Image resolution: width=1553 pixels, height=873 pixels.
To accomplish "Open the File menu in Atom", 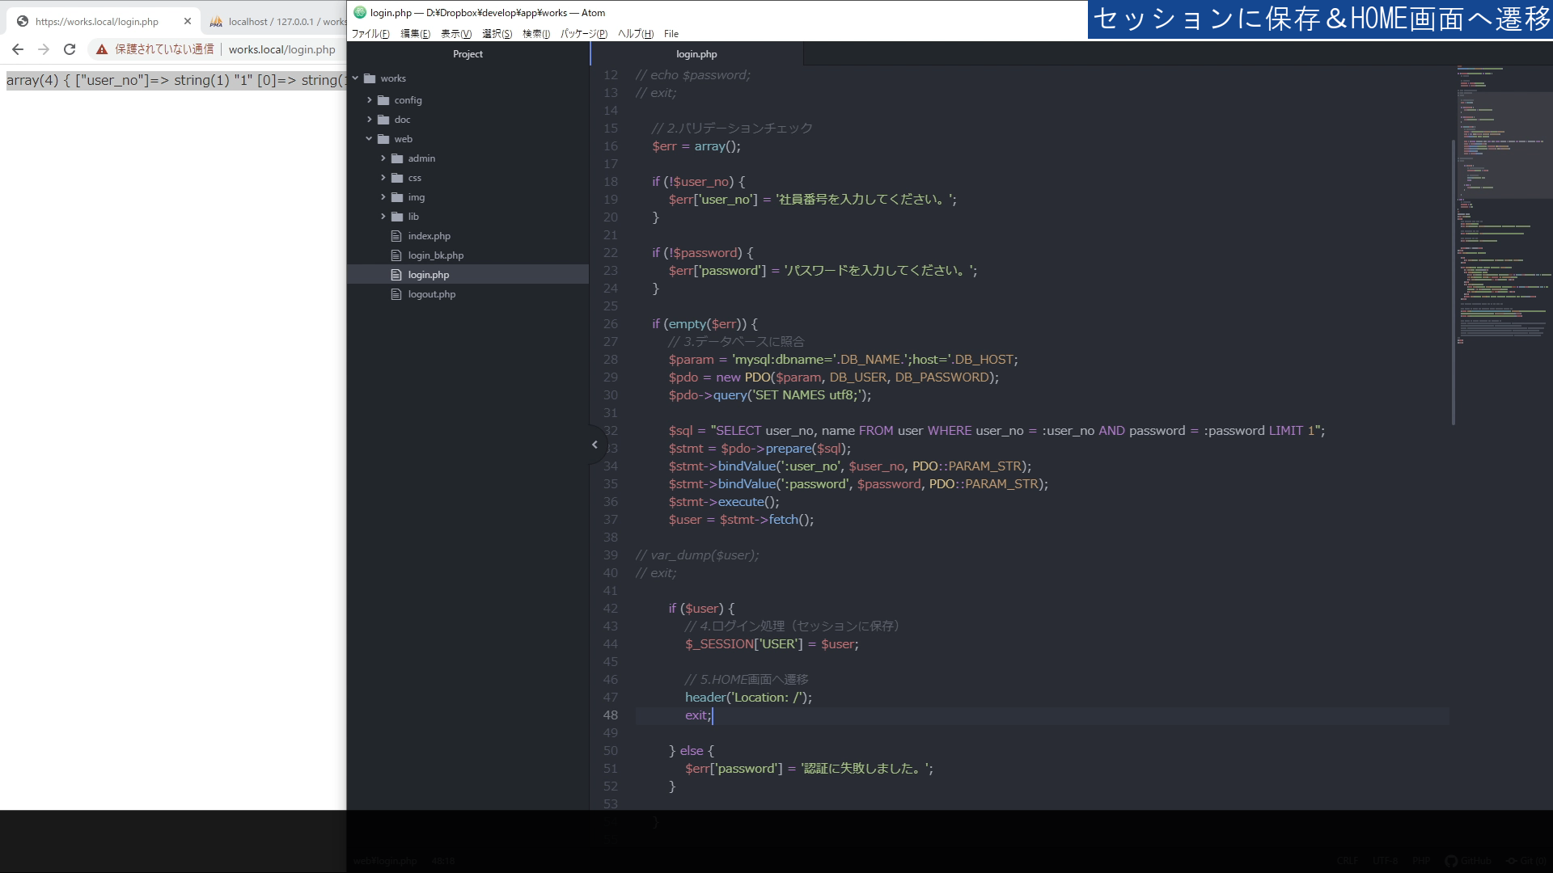I will click(671, 34).
